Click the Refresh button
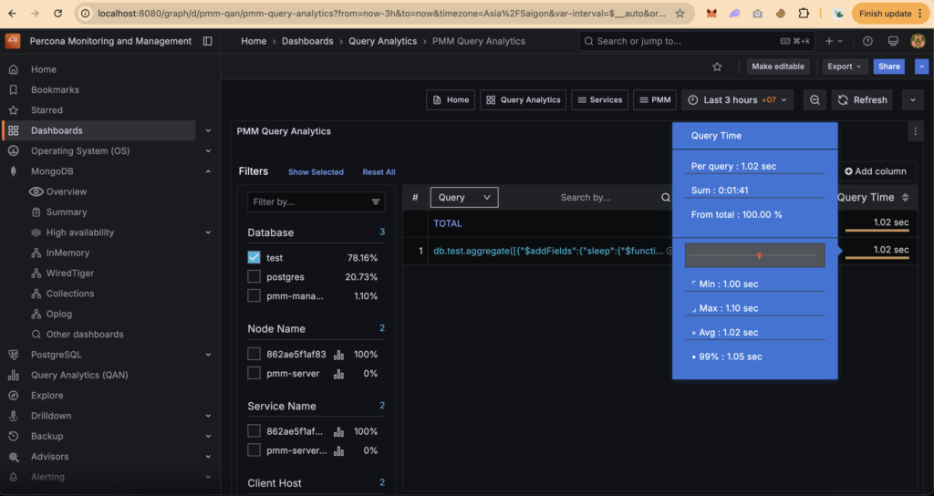This screenshot has height=496, width=934. (x=863, y=100)
